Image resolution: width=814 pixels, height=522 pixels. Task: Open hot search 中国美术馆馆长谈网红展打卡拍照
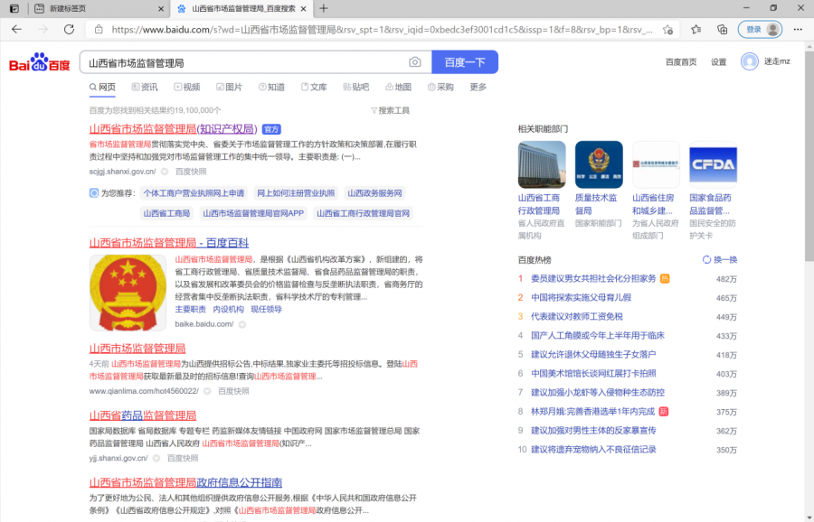[593, 374]
